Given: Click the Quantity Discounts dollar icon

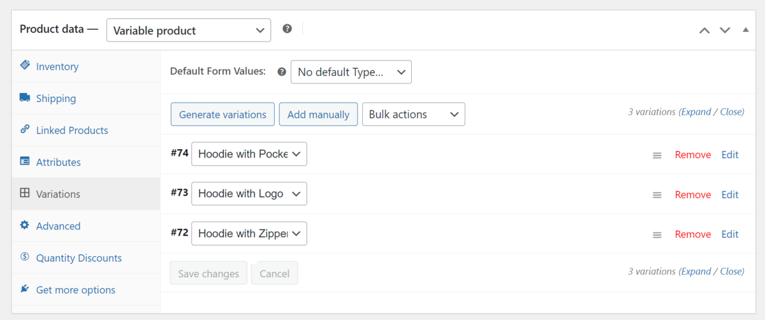Looking at the screenshot, I should [25, 256].
